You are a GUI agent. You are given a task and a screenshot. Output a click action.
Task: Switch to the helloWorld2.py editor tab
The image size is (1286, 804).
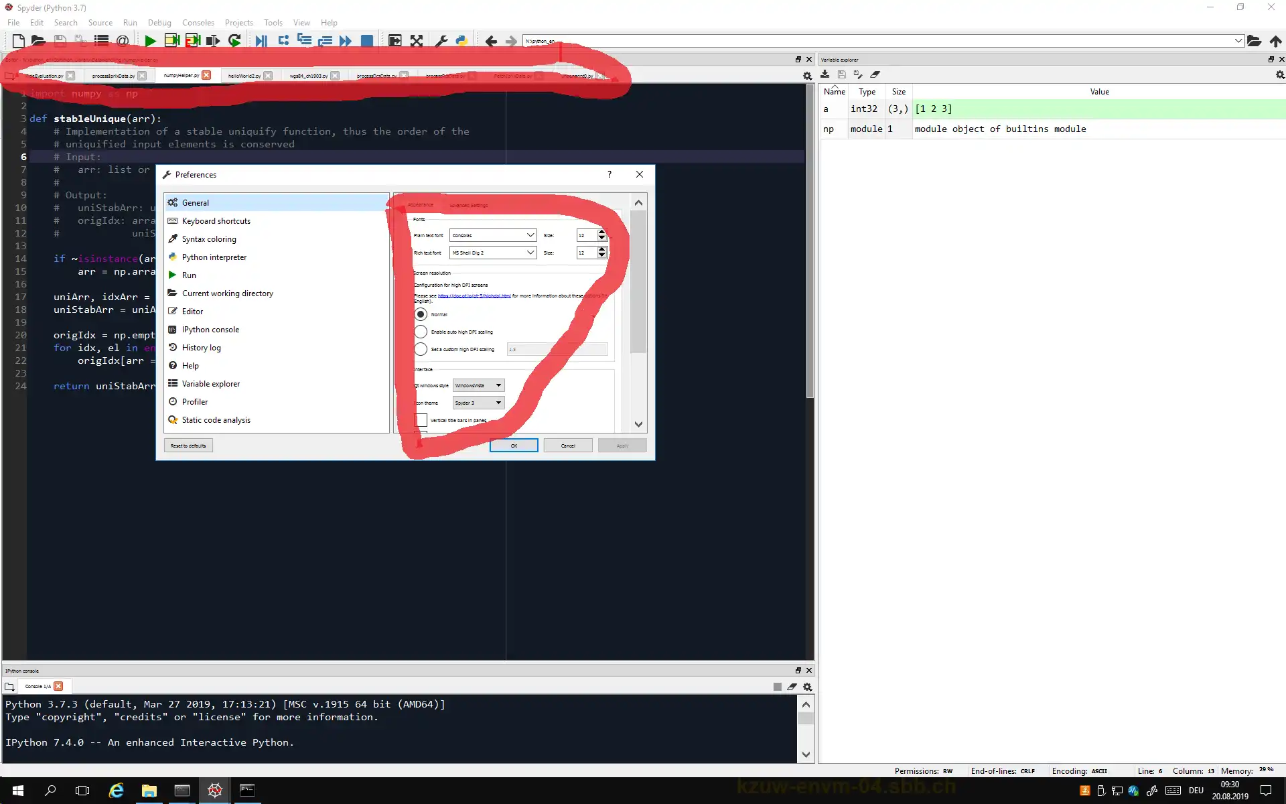pyautogui.click(x=244, y=76)
